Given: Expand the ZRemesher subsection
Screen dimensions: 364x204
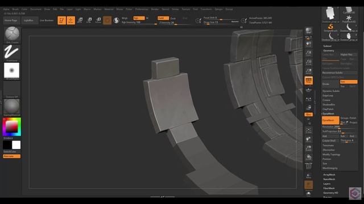Looking at the screenshot, I should pos(329,150).
